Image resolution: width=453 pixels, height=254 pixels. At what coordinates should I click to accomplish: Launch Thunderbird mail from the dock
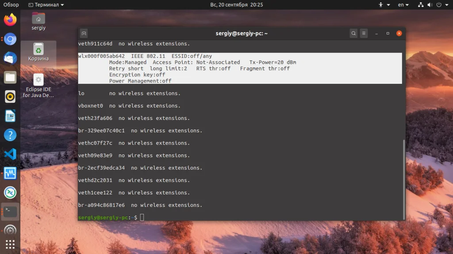pyautogui.click(x=10, y=58)
